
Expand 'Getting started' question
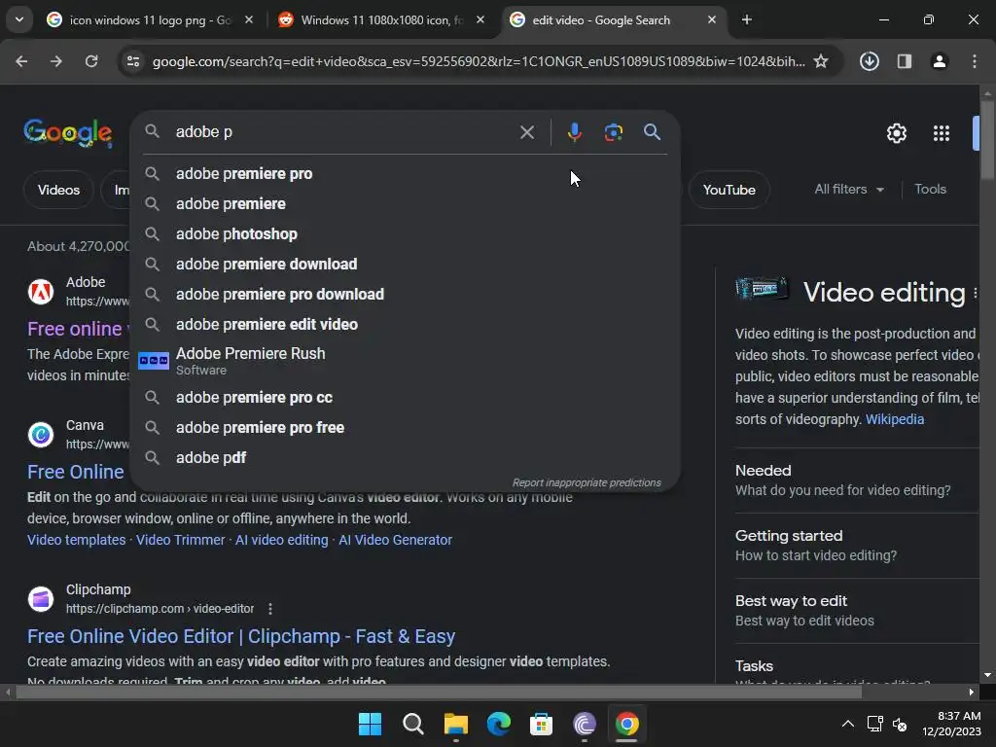[856, 545]
